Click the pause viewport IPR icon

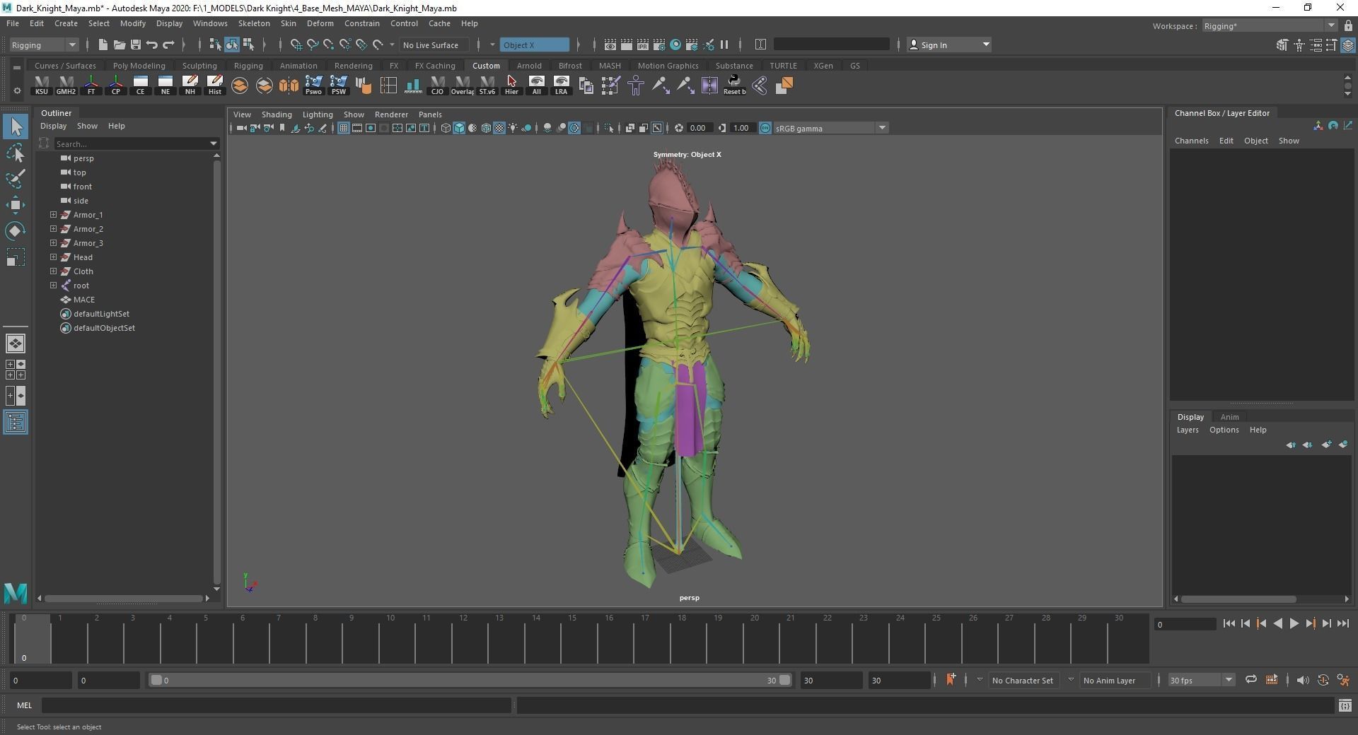[x=724, y=45]
